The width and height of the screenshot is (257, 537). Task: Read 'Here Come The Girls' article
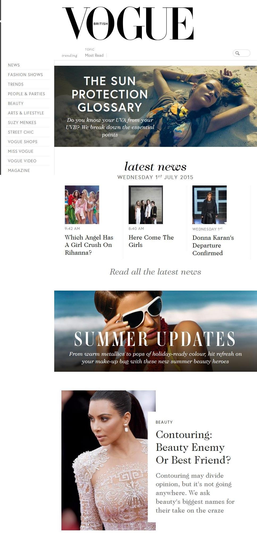point(151,241)
